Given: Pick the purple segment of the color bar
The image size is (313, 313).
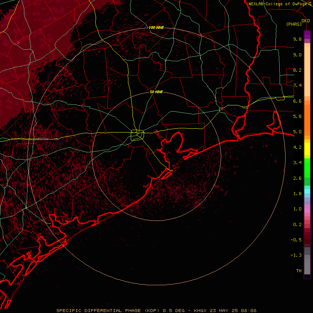Looking at the screenshot, I should click(x=307, y=35).
